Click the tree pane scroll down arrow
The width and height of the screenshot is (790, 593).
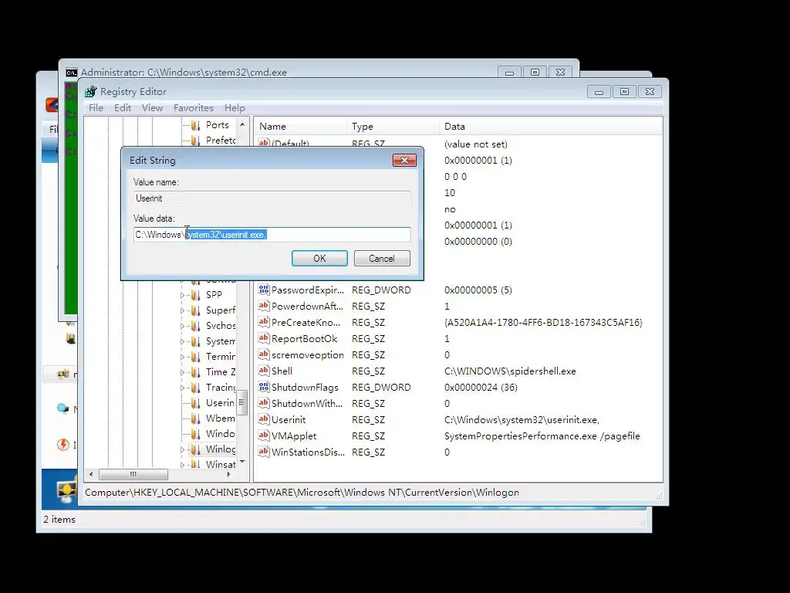tap(242, 462)
